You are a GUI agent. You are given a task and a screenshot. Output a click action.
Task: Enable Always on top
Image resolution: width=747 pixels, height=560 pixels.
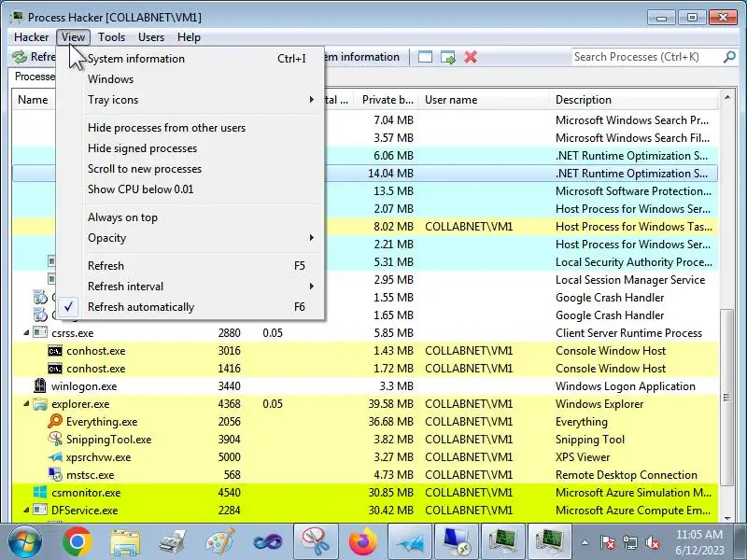tap(190, 217)
